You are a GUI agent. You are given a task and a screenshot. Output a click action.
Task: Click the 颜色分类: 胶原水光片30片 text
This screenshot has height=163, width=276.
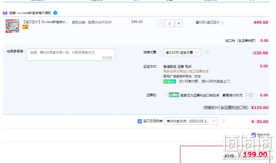(x=92, y=22)
